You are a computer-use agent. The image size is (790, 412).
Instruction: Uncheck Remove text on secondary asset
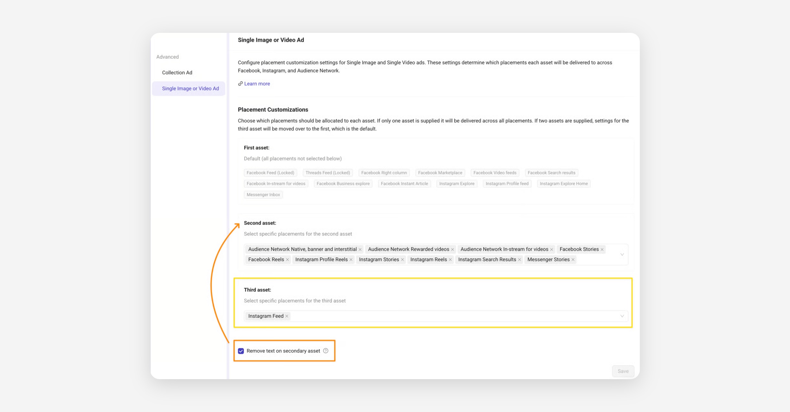point(241,351)
